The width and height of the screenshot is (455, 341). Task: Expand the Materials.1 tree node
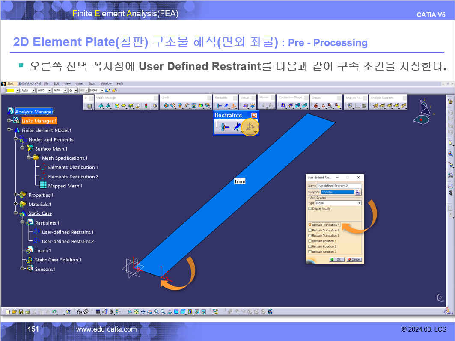pyautogui.click(x=16, y=204)
